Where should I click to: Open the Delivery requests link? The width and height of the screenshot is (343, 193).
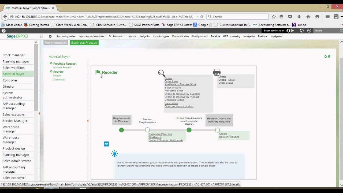coord(229,137)
